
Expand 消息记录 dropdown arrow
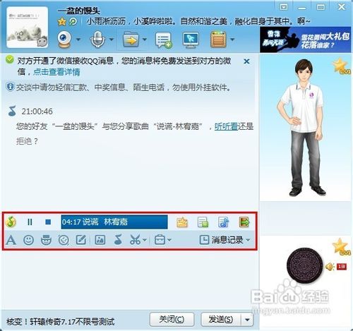[x=248, y=240]
